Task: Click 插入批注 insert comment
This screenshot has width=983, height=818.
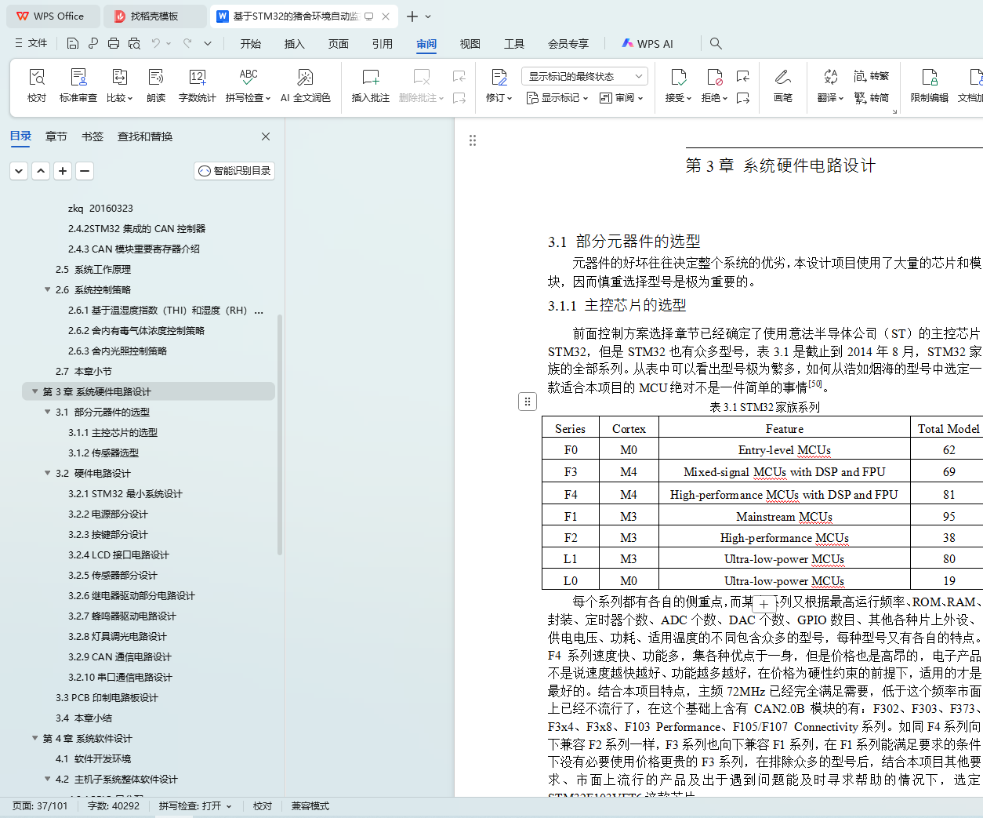Action: [x=371, y=85]
